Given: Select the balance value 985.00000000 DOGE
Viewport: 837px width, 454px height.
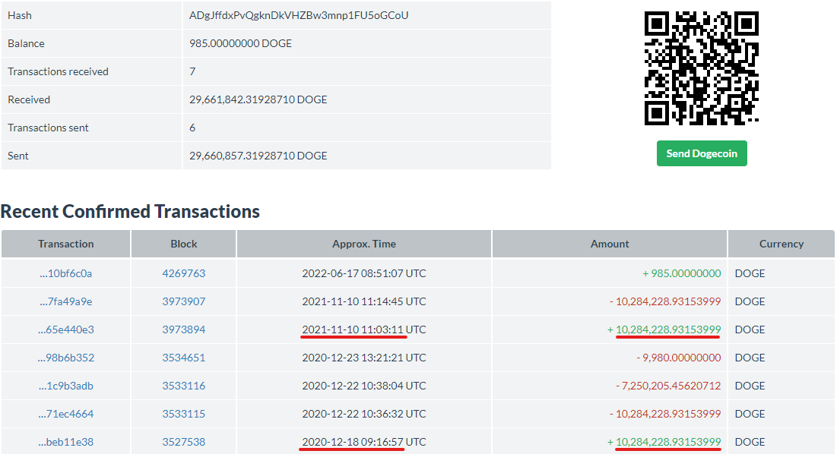Looking at the screenshot, I should click(x=241, y=44).
